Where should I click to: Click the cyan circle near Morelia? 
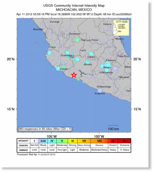click(88, 62)
